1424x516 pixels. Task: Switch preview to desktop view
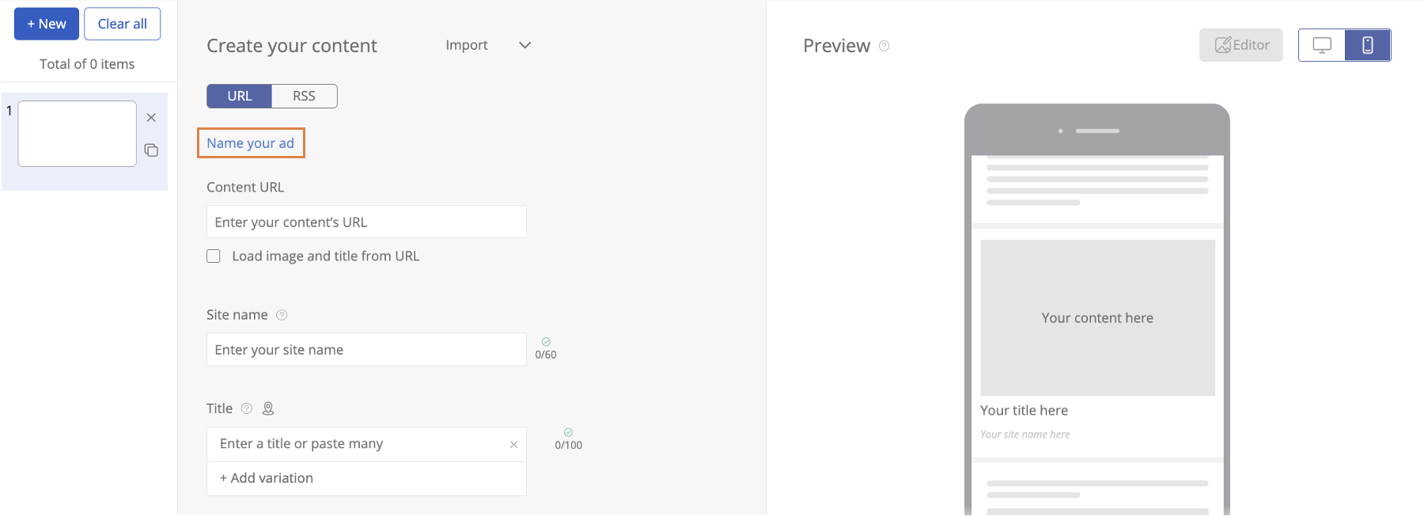point(1322,45)
